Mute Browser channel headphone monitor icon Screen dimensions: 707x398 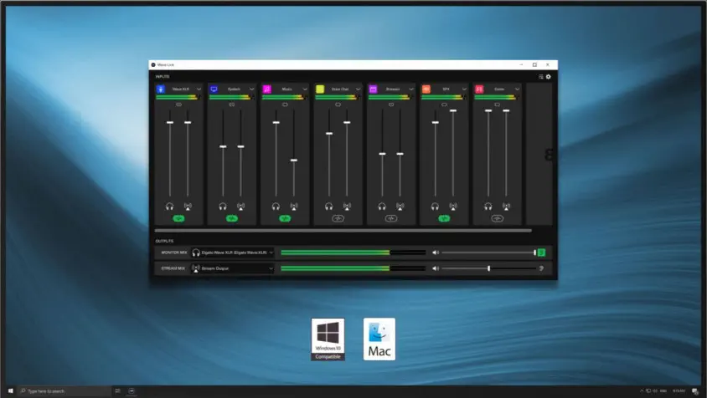point(382,207)
